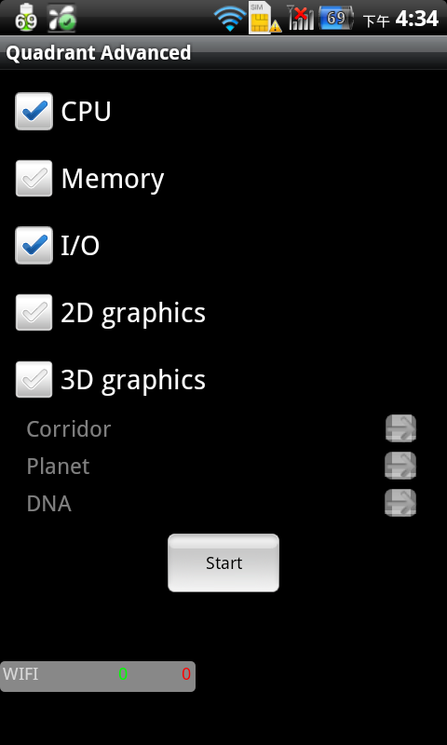The image size is (447, 745).
Task: Start the benchmark with Start button
Action: click(223, 563)
